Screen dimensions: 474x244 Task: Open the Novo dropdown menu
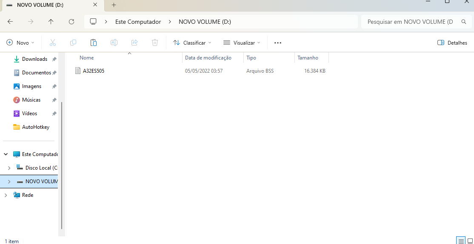point(20,43)
